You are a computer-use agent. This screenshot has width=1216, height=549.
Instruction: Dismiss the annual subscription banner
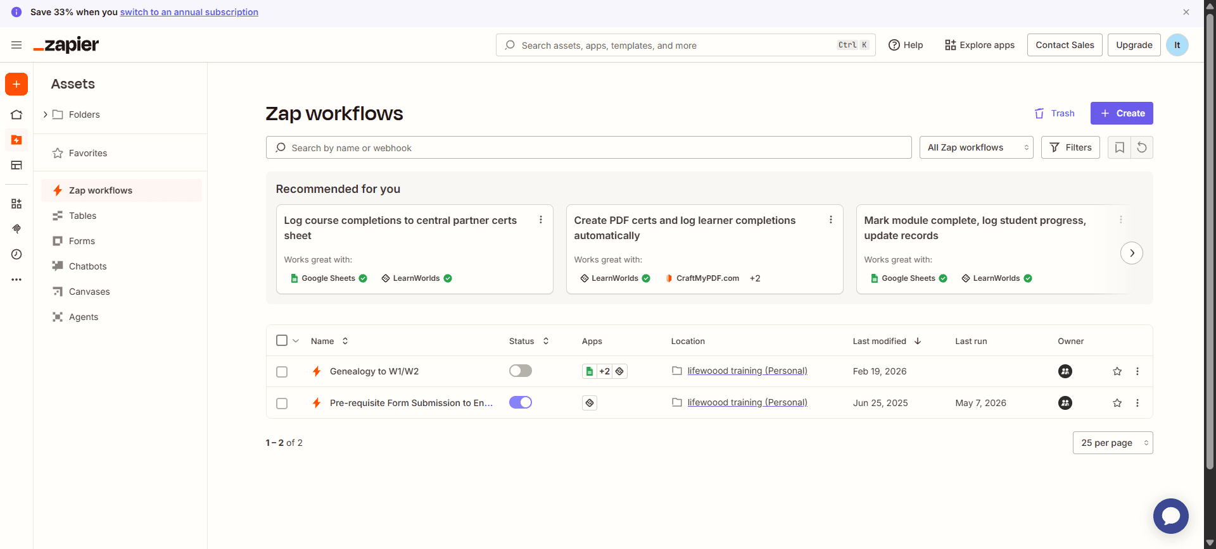1186,12
